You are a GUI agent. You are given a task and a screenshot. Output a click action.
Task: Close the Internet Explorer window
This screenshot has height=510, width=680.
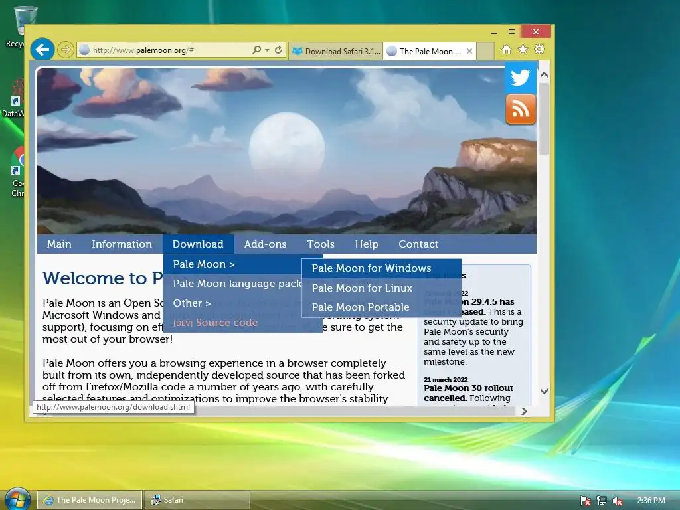click(536, 32)
